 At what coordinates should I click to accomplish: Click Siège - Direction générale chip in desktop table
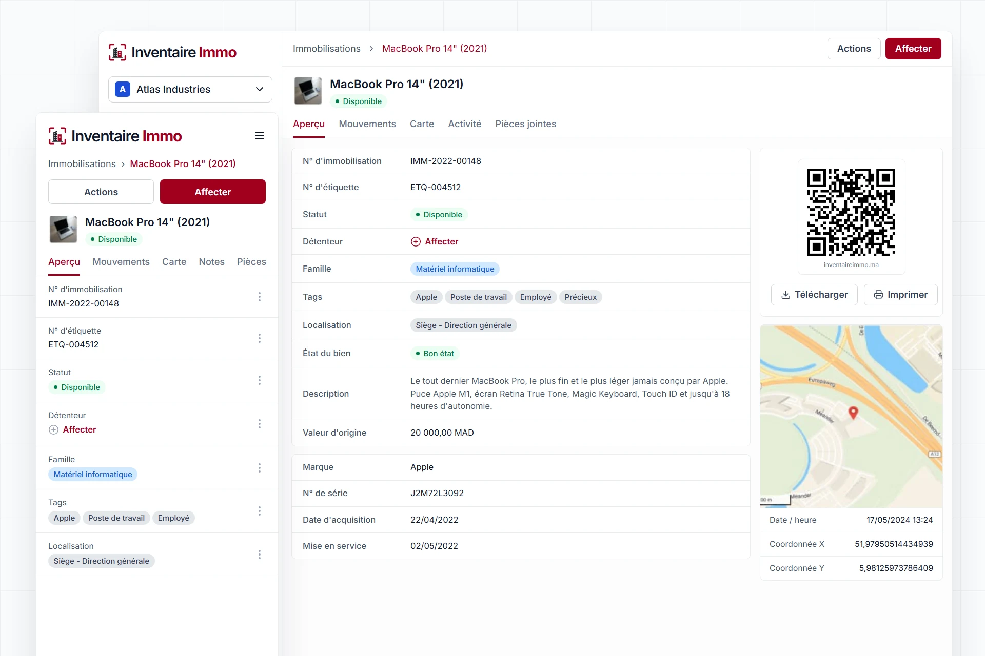[464, 325]
